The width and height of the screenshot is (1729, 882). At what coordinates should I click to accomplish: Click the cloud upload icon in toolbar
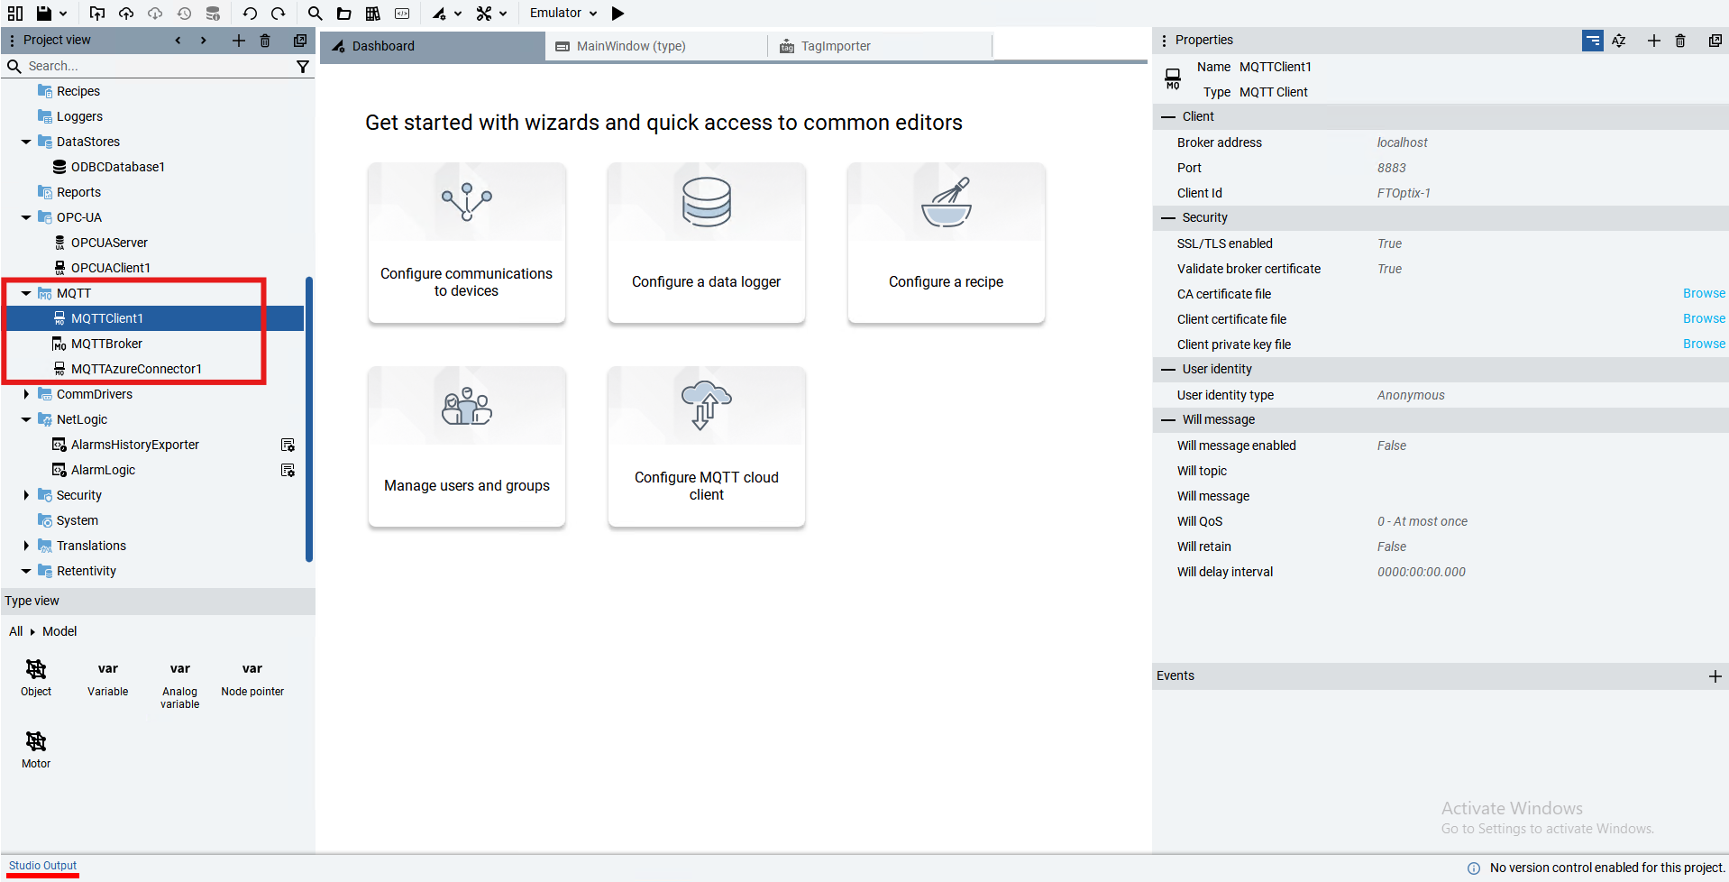(x=126, y=14)
